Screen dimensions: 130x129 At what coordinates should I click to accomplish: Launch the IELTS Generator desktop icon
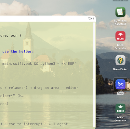pos(120,36)
